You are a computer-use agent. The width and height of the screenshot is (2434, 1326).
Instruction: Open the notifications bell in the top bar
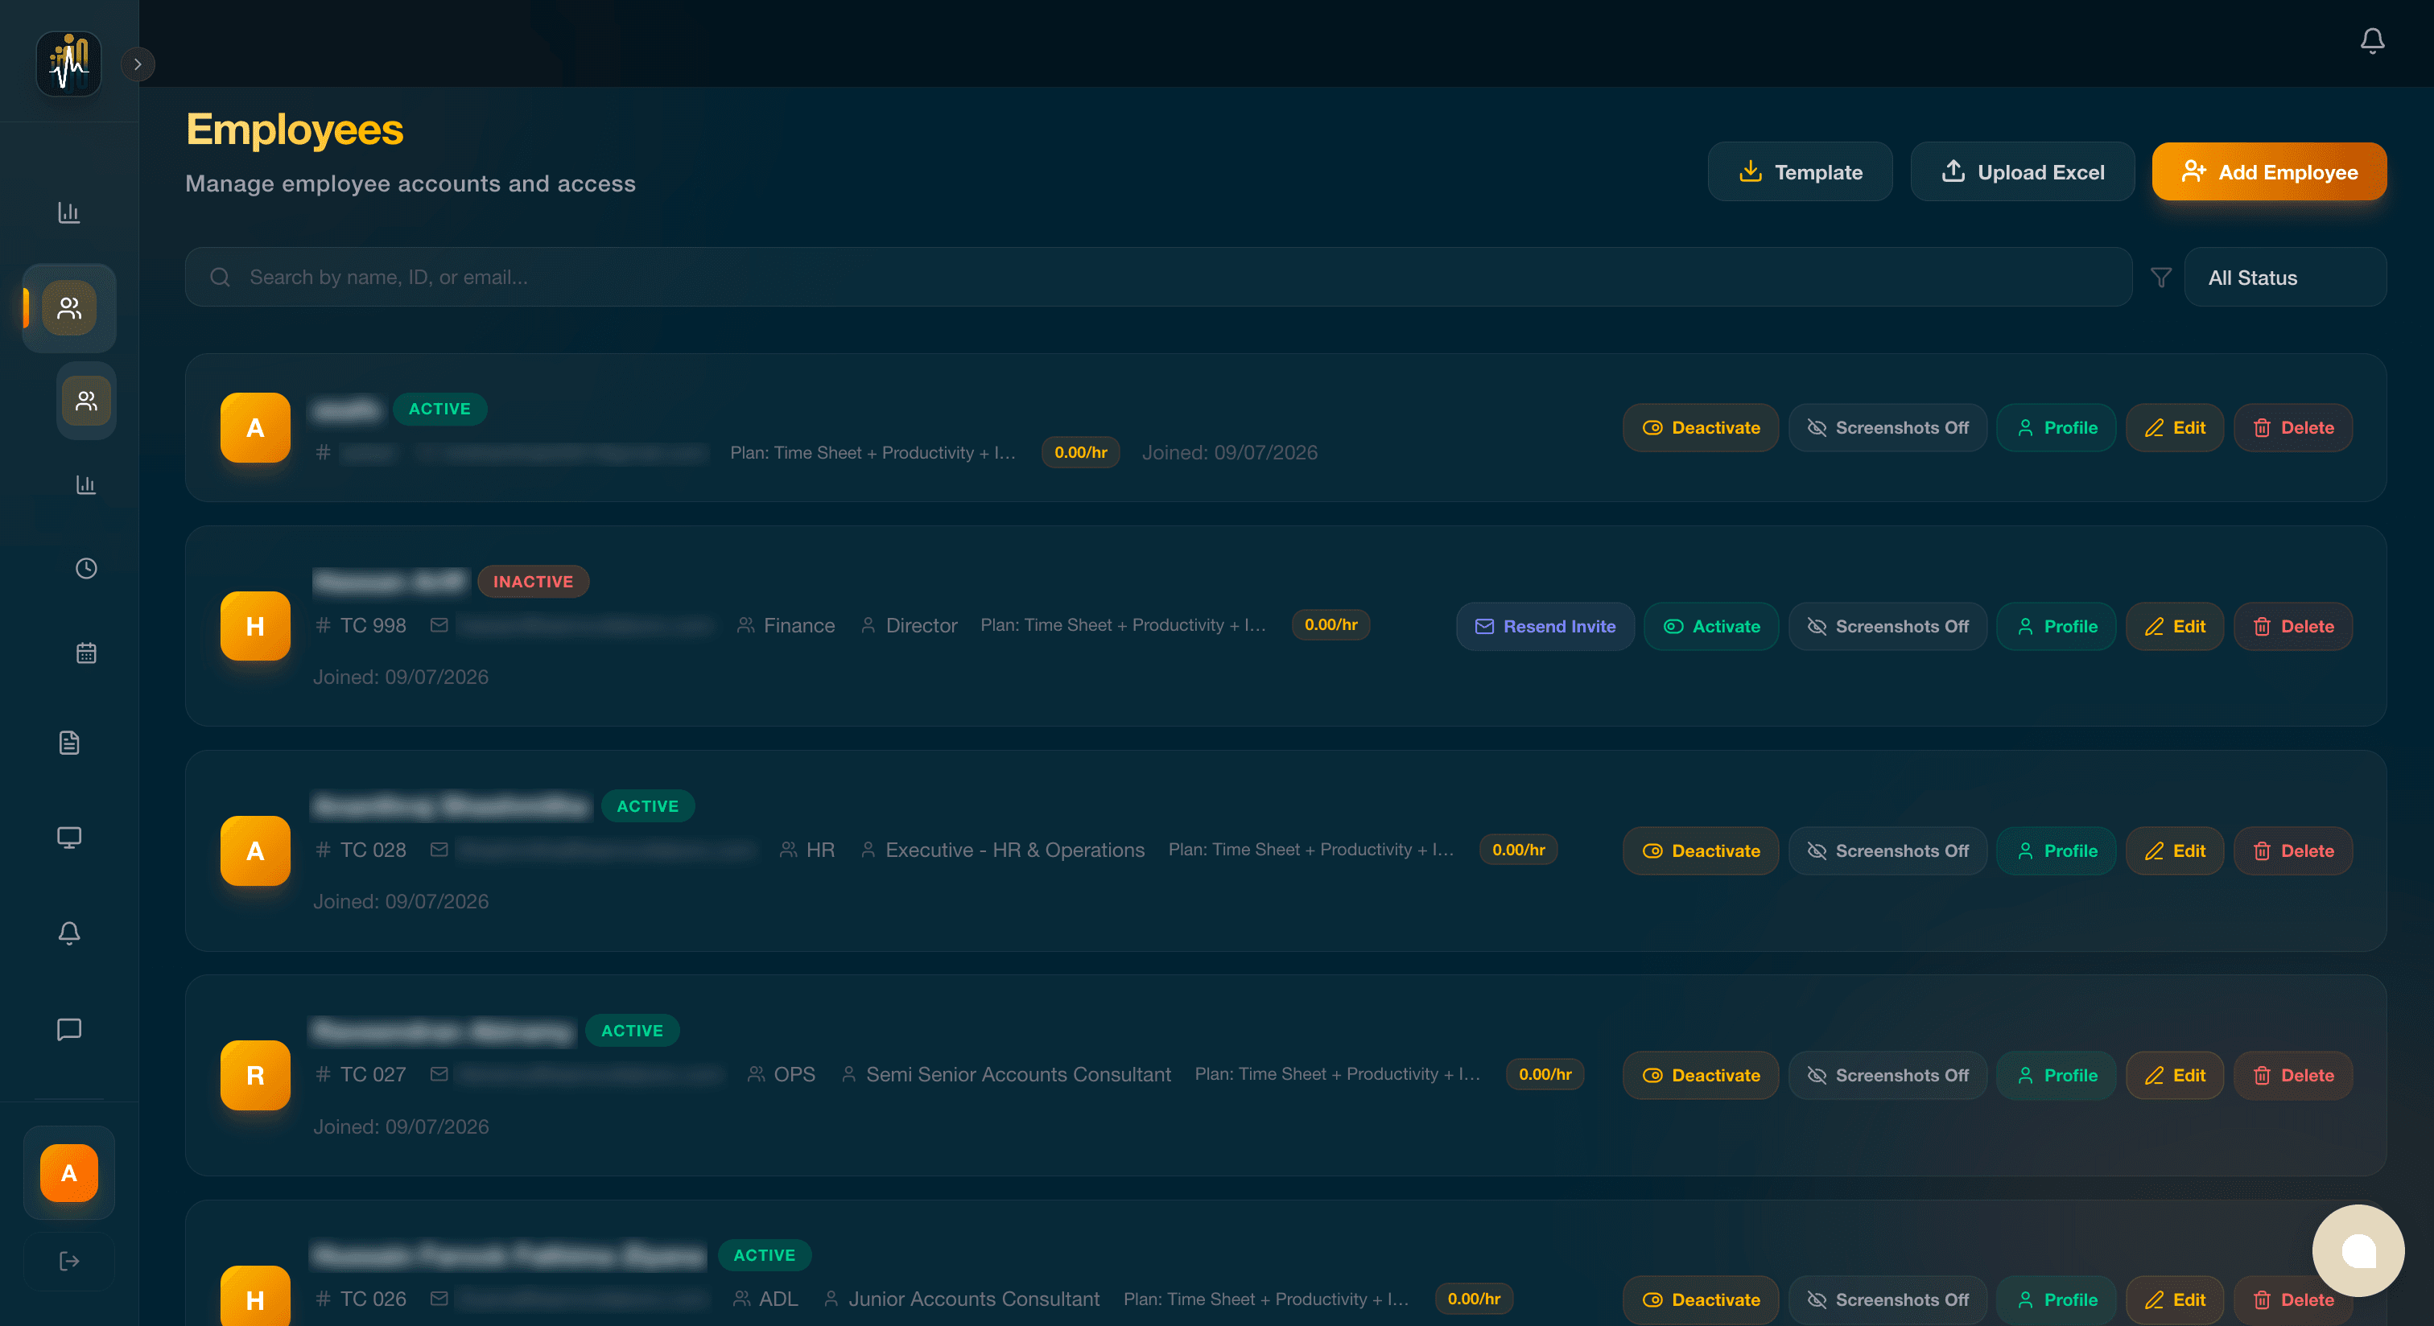[x=2372, y=40]
